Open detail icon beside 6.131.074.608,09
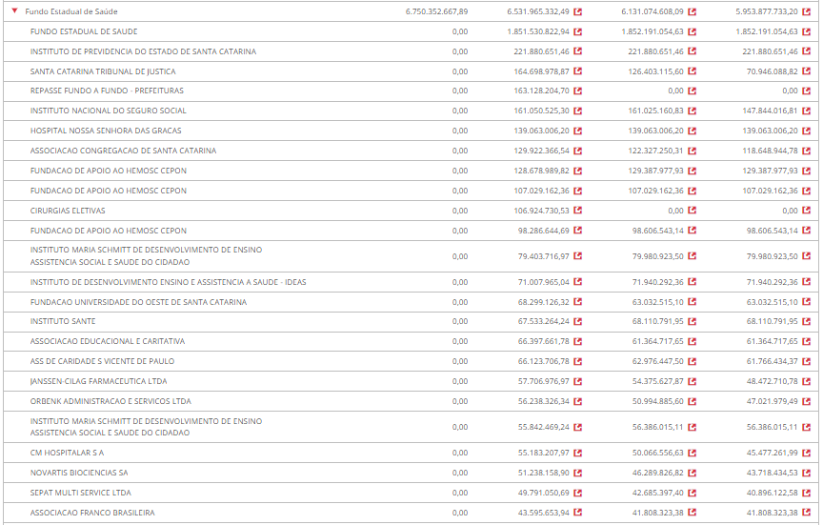The image size is (823, 525). pos(693,11)
